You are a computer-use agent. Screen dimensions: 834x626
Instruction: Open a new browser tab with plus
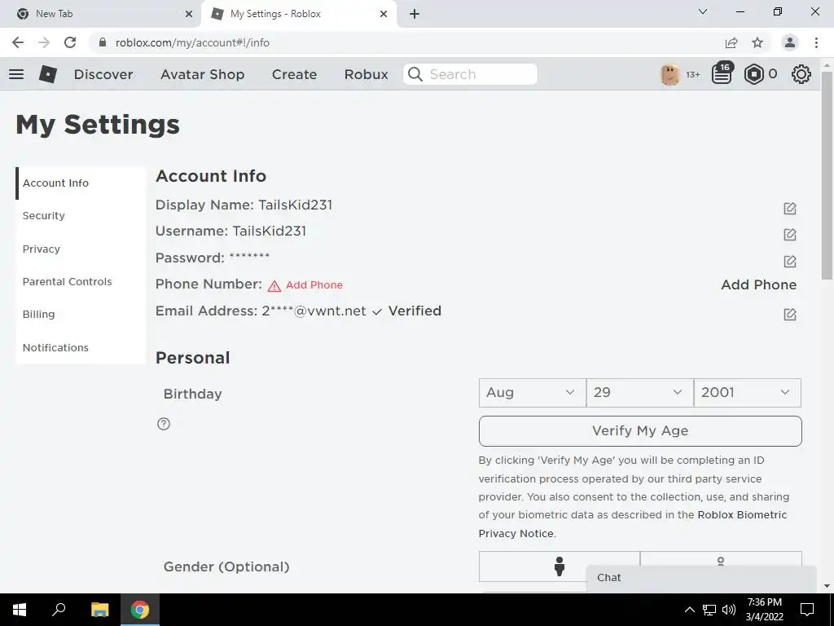pyautogui.click(x=415, y=14)
